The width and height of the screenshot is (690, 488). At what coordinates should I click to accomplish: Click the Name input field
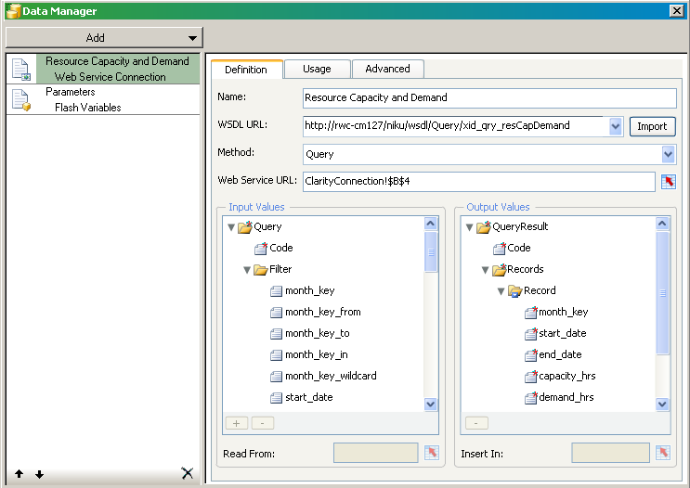click(x=489, y=97)
